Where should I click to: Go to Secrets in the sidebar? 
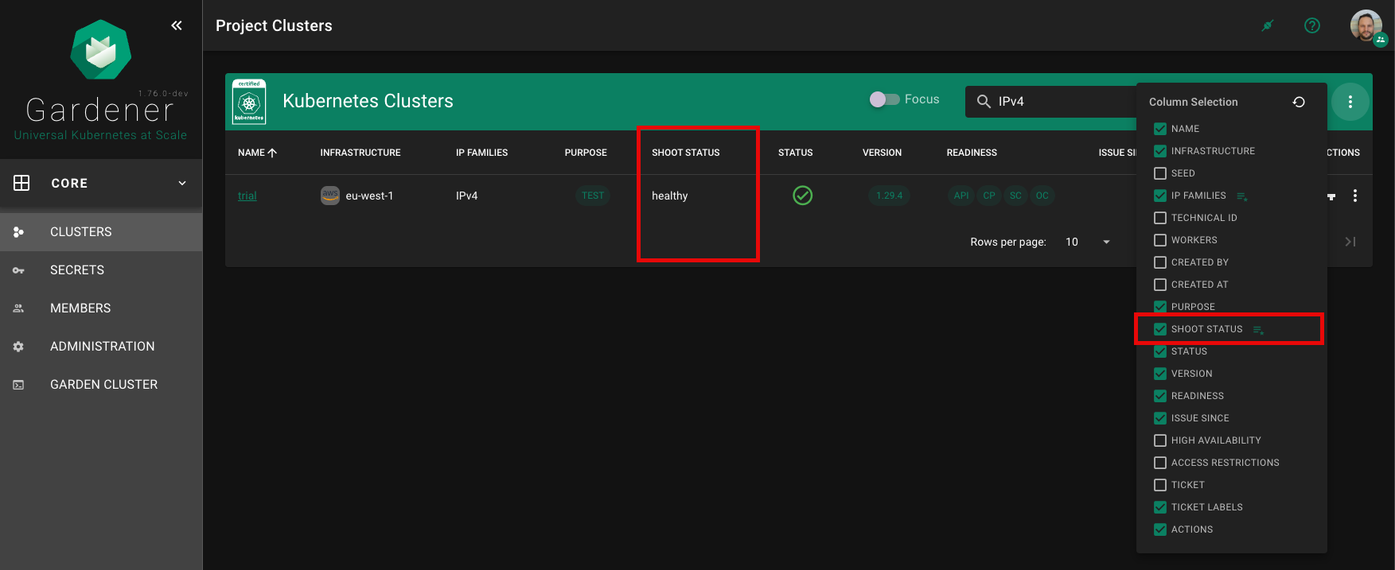coord(77,270)
